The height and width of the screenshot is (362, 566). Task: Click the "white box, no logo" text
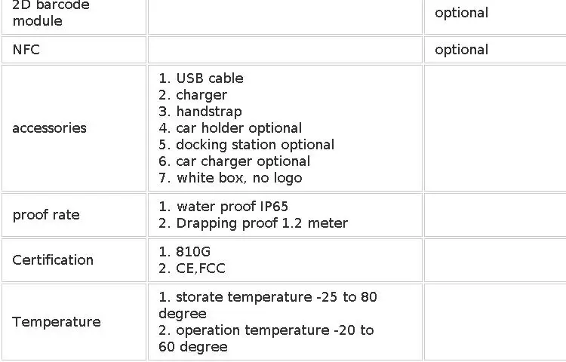click(230, 178)
